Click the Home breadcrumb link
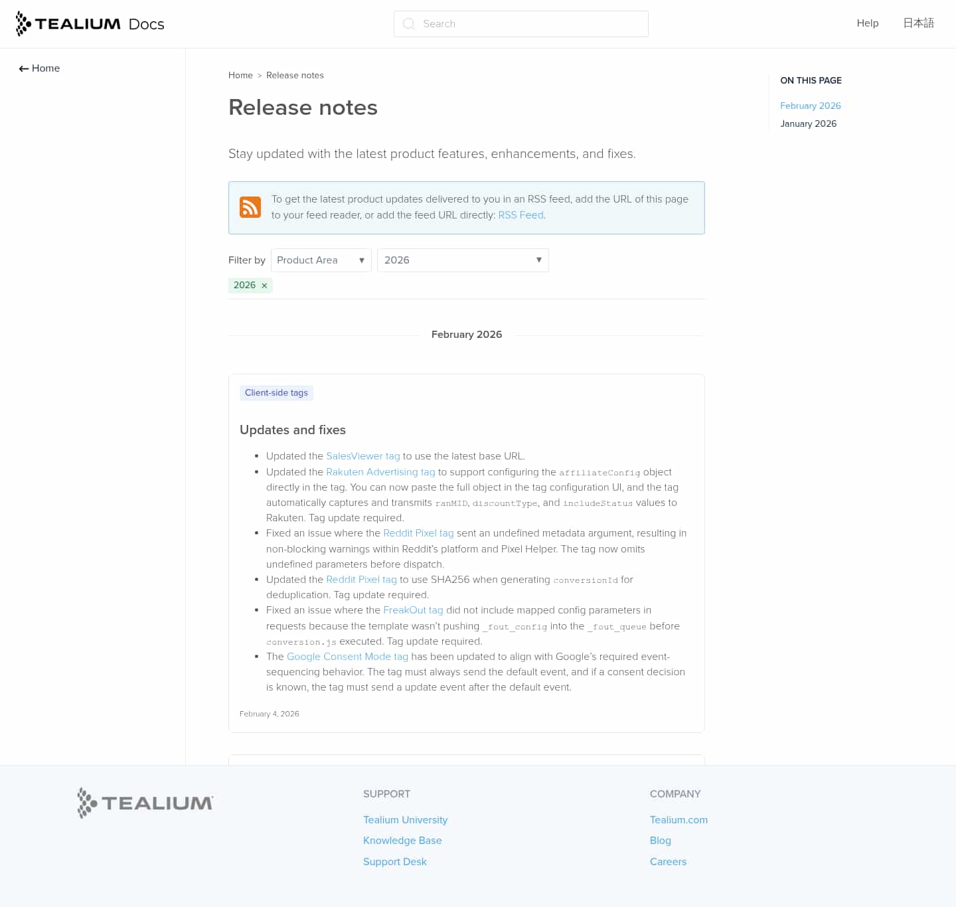The height and width of the screenshot is (907, 956). (x=240, y=76)
